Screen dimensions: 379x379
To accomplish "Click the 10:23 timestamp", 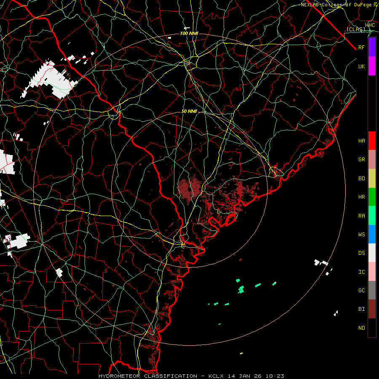I will click(x=275, y=376).
